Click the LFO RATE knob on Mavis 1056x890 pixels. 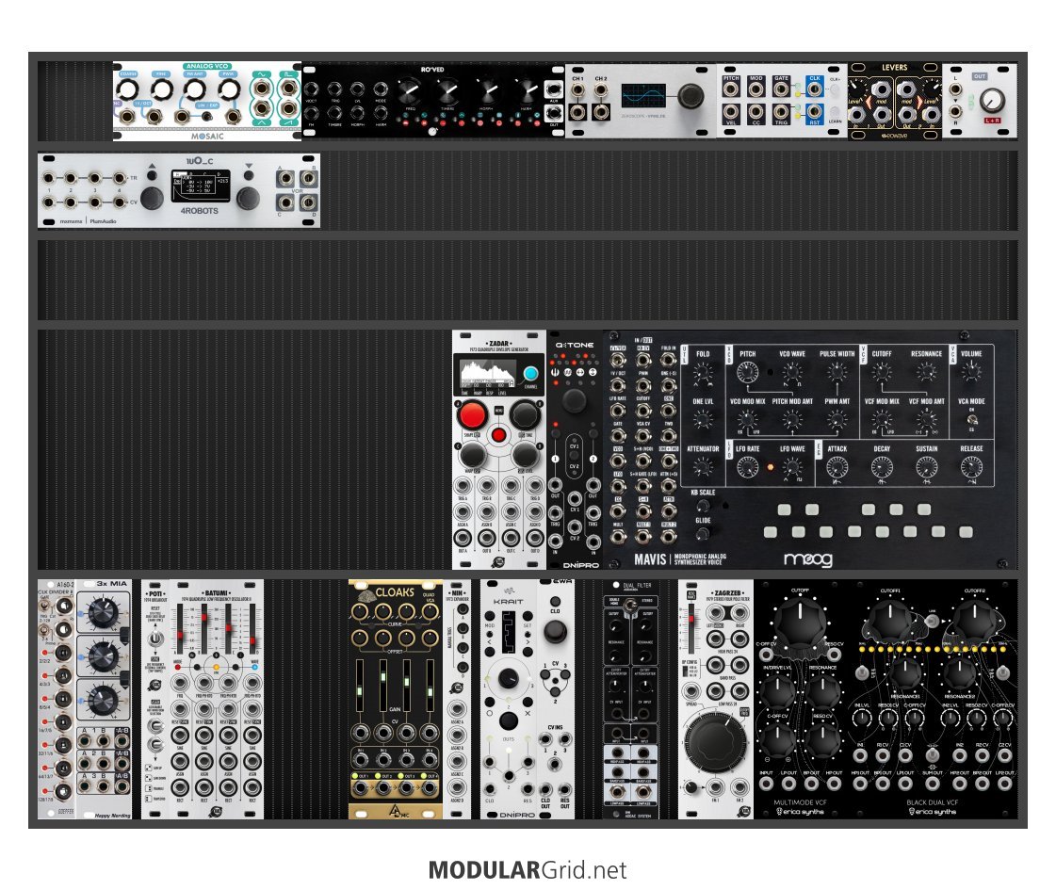pyautogui.click(x=748, y=466)
